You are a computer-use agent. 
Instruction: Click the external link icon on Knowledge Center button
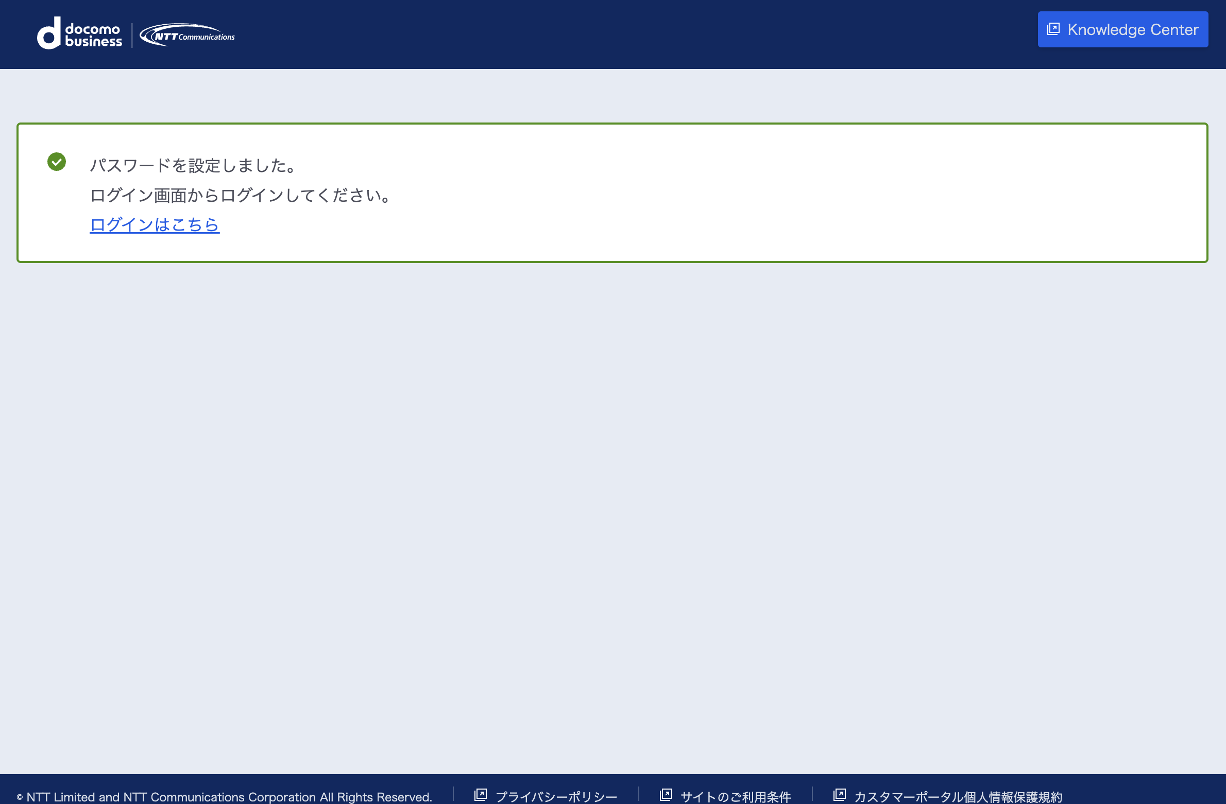[1052, 29]
